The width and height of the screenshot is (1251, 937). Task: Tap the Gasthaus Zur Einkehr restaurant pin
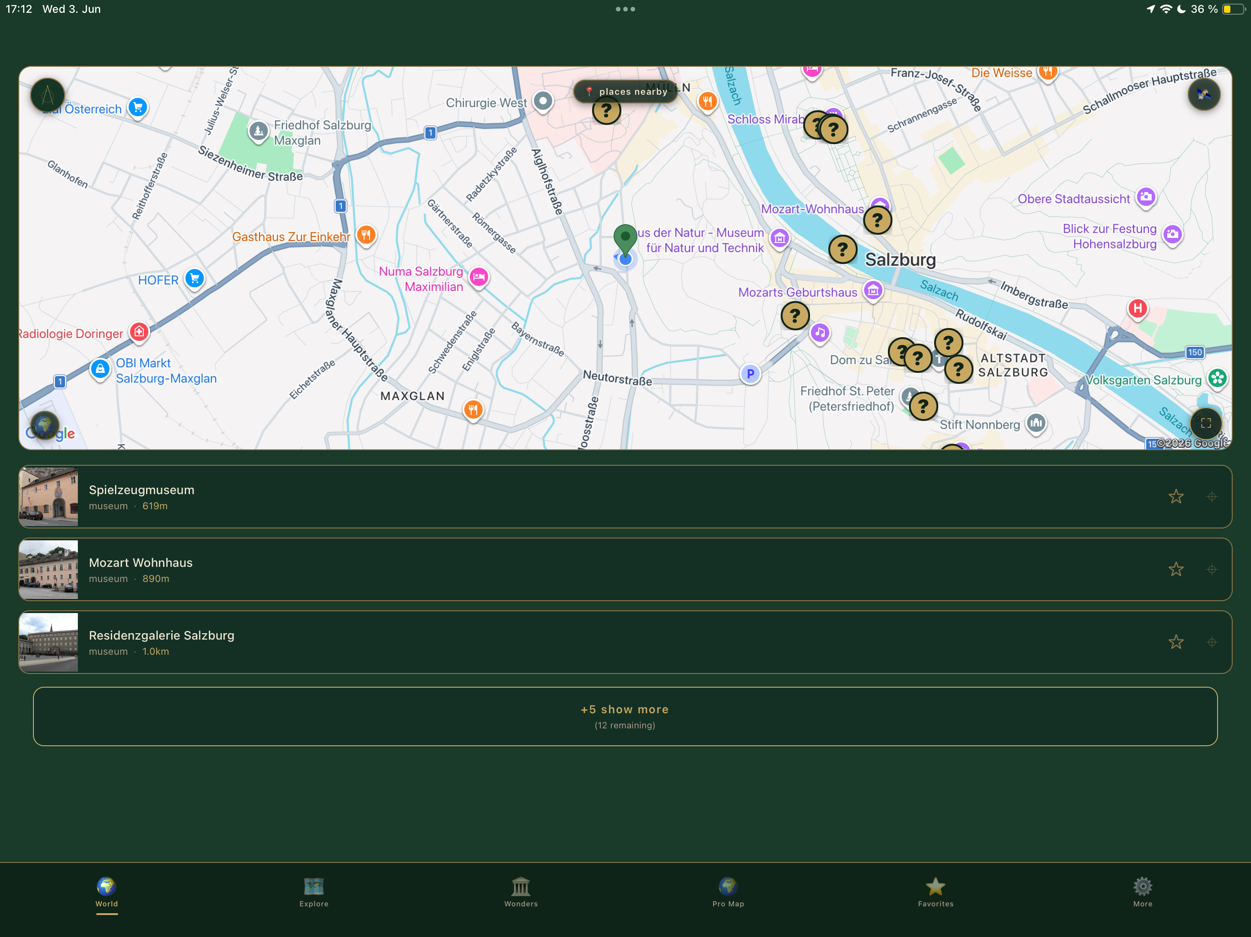click(x=366, y=235)
